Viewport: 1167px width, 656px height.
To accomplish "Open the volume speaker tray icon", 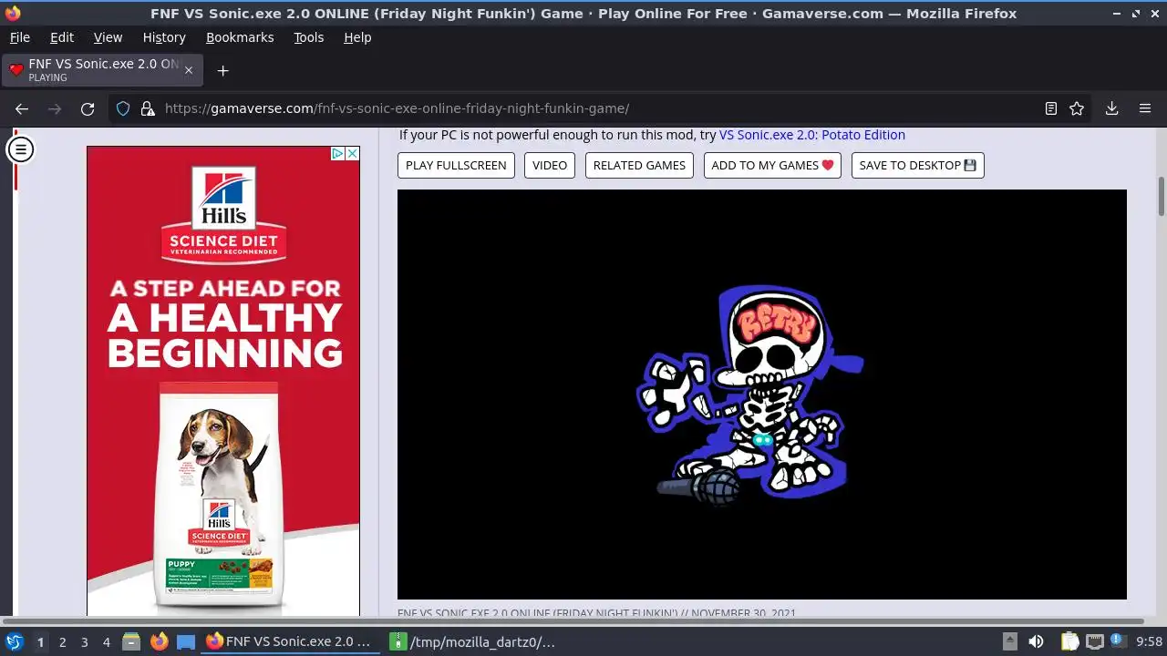I will pyautogui.click(x=1036, y=641).
